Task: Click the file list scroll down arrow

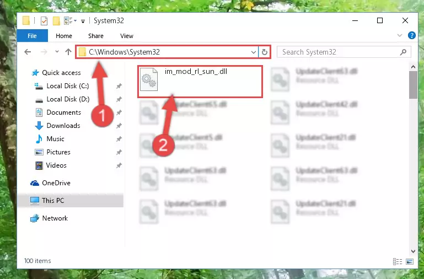Action: (413, 251)
